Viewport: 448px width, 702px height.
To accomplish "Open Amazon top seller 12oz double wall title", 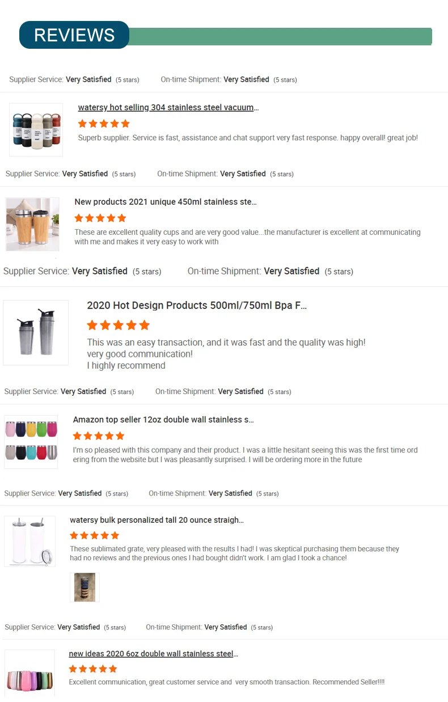I will [163, 420].
